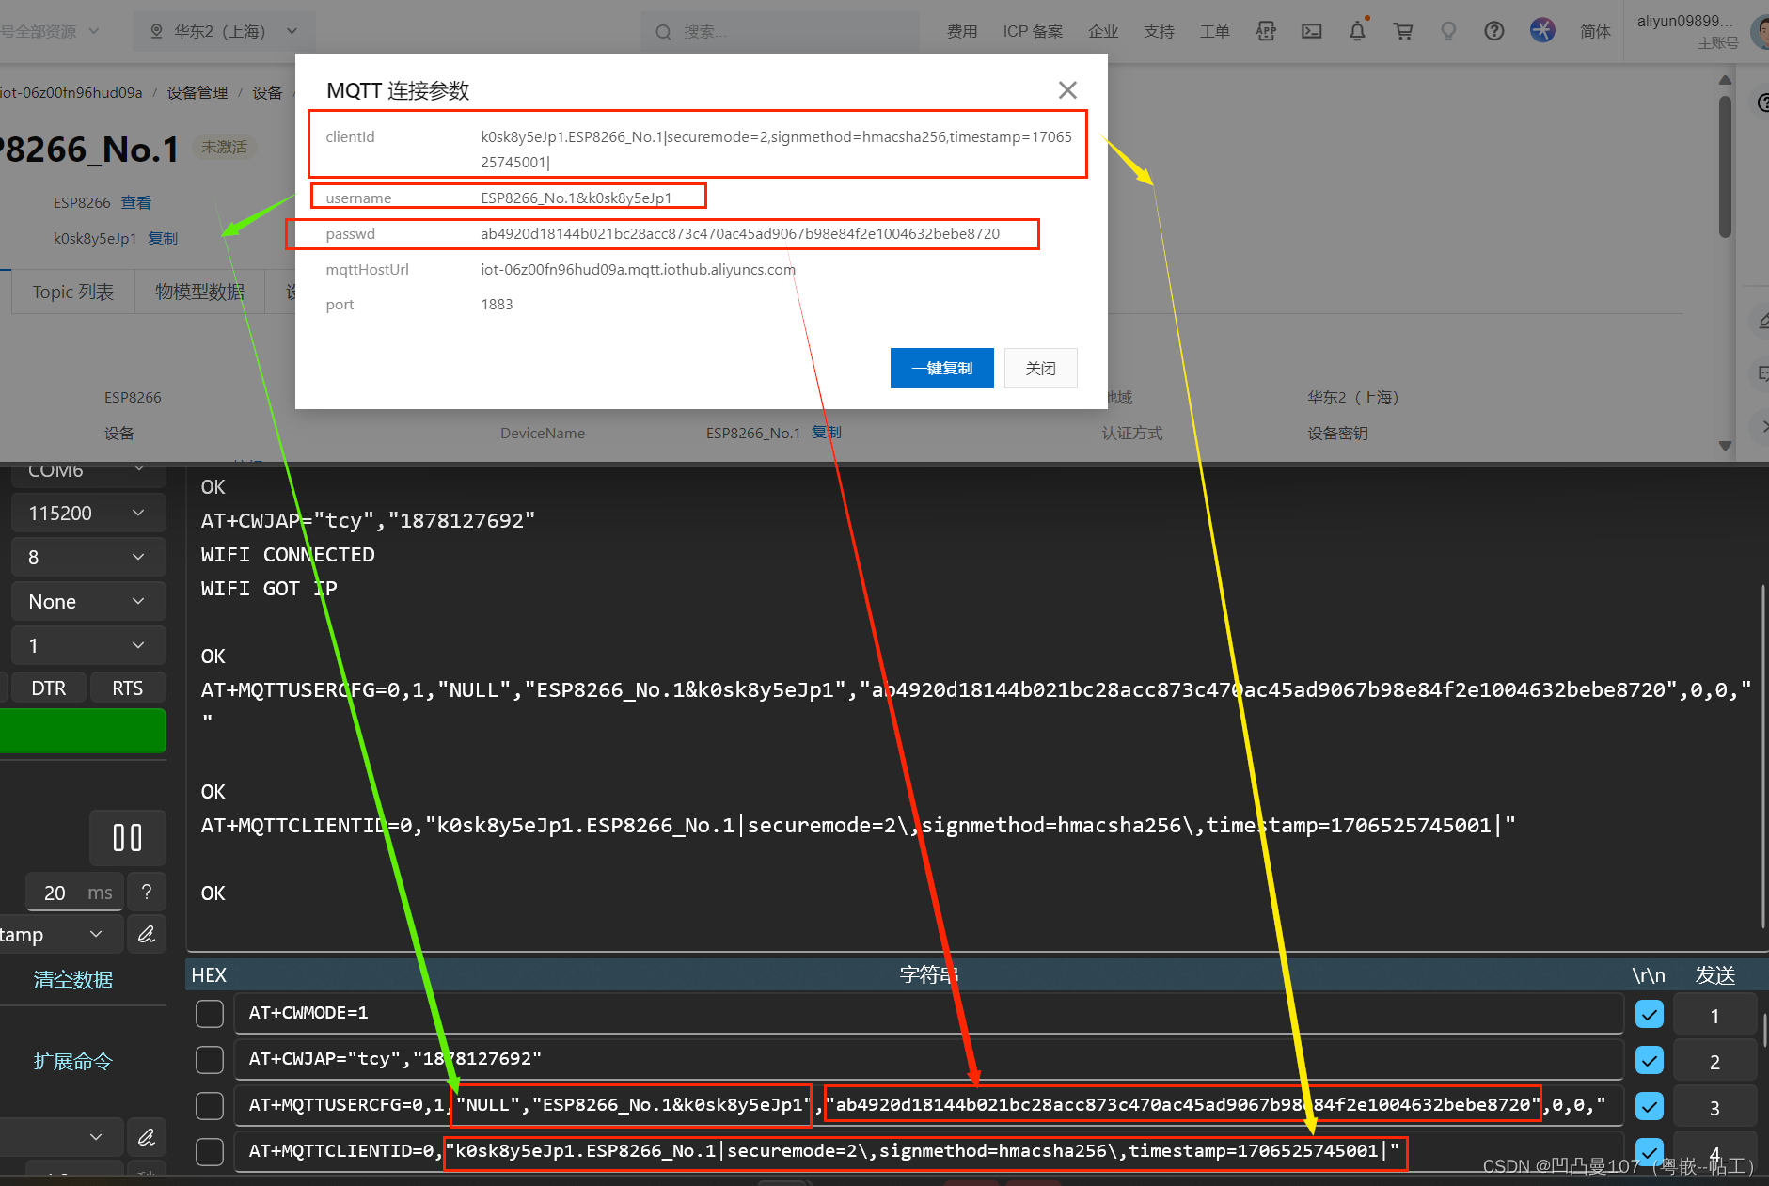
Task: Click the pen edit icon beside timestamp dropdown
Action: pyautogui.click(x=147, y=934)
